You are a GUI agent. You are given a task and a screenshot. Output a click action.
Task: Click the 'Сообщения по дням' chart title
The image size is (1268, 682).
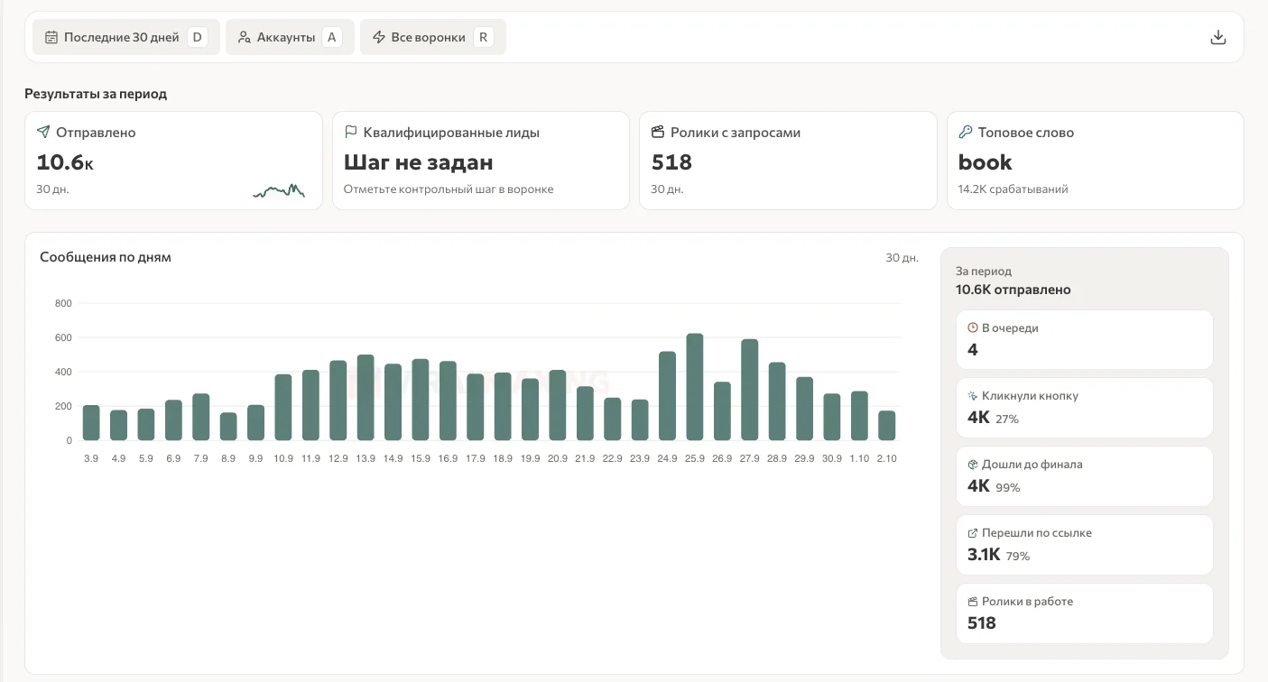[x=106, y=257]
